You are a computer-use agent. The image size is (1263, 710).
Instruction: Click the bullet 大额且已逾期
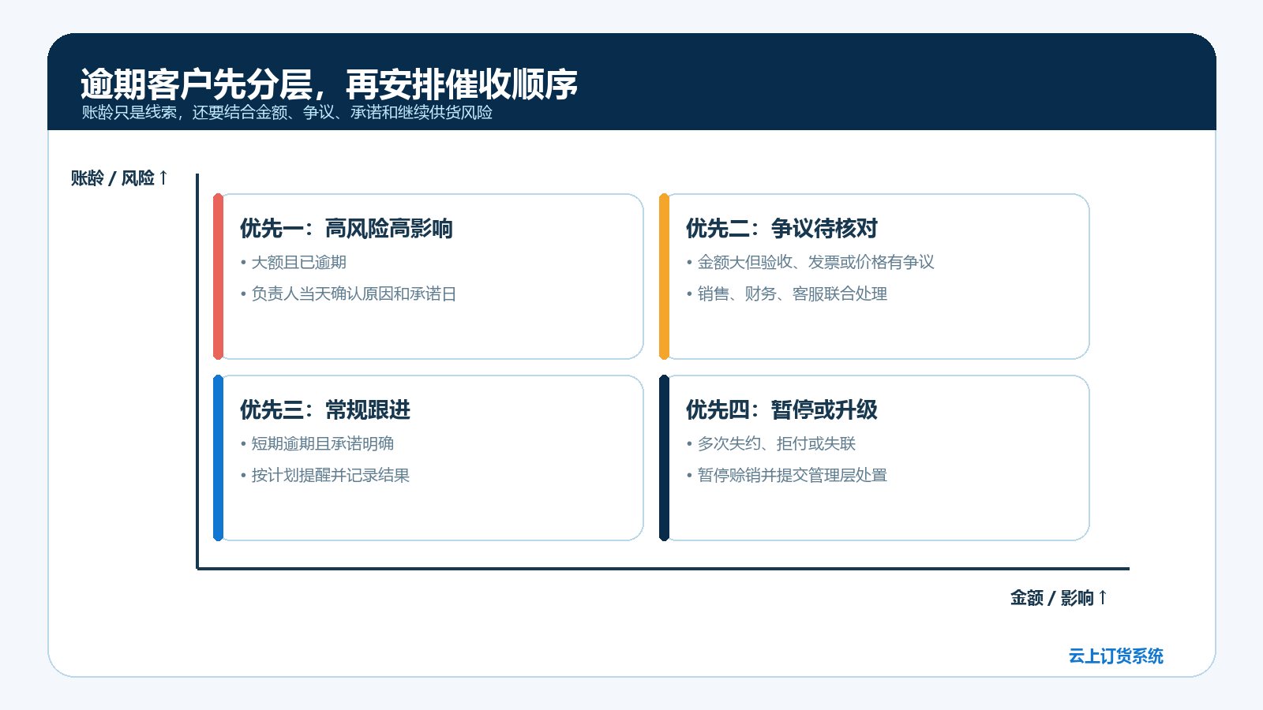pos(294,263)
